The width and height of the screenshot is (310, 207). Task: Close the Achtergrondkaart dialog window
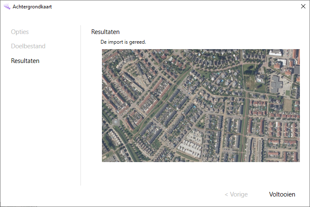point(303,6)
